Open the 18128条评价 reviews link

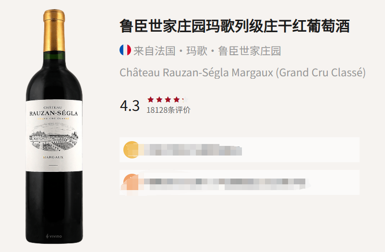[168, 110]
